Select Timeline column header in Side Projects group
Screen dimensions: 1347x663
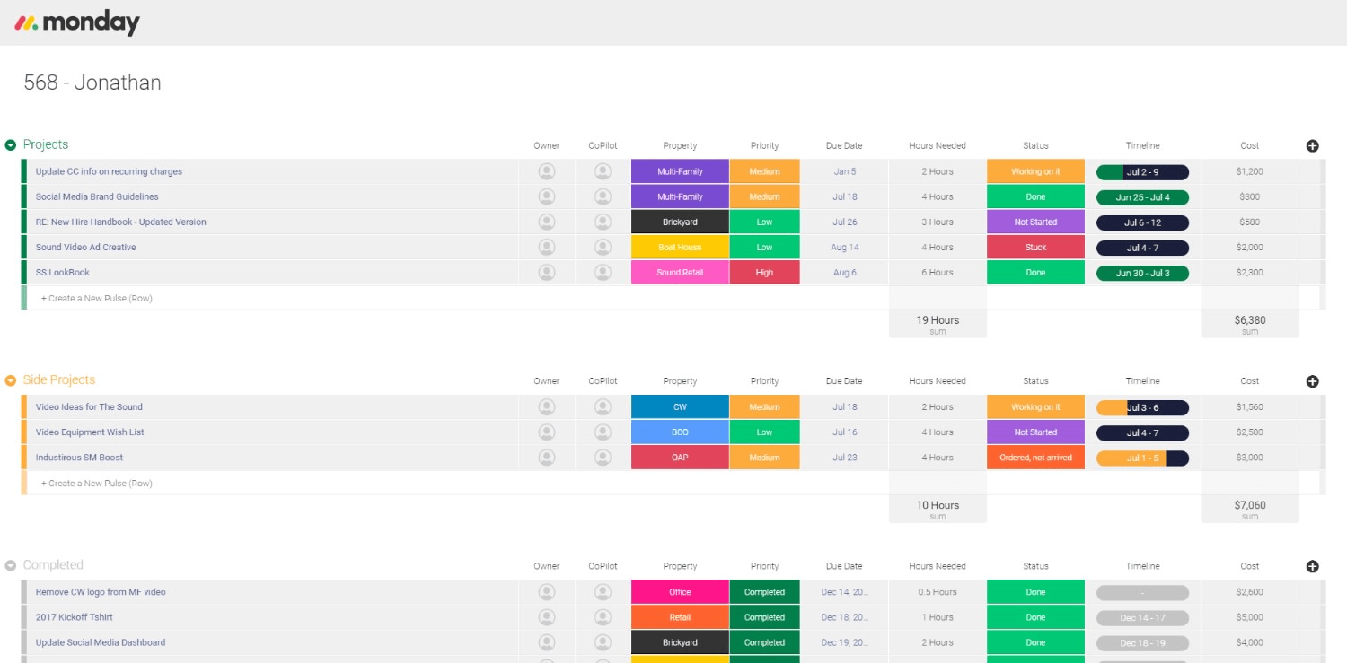click(1142, 381)
